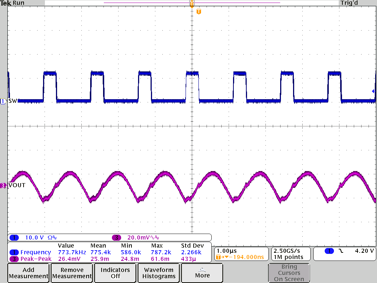Select the channel 1 SW waveform badge
This screenshot has height=283, width=377.
pos(3,102)
